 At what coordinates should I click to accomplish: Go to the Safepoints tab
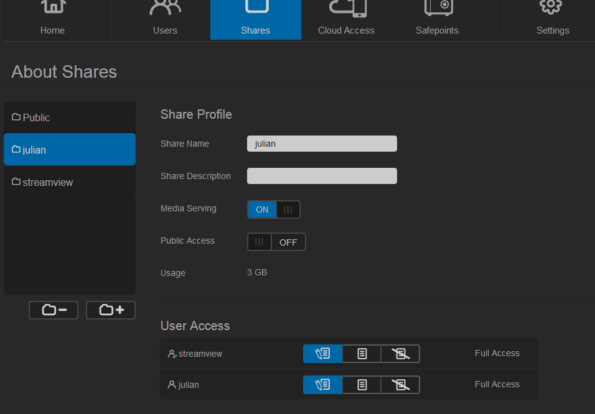coord(437,20)
